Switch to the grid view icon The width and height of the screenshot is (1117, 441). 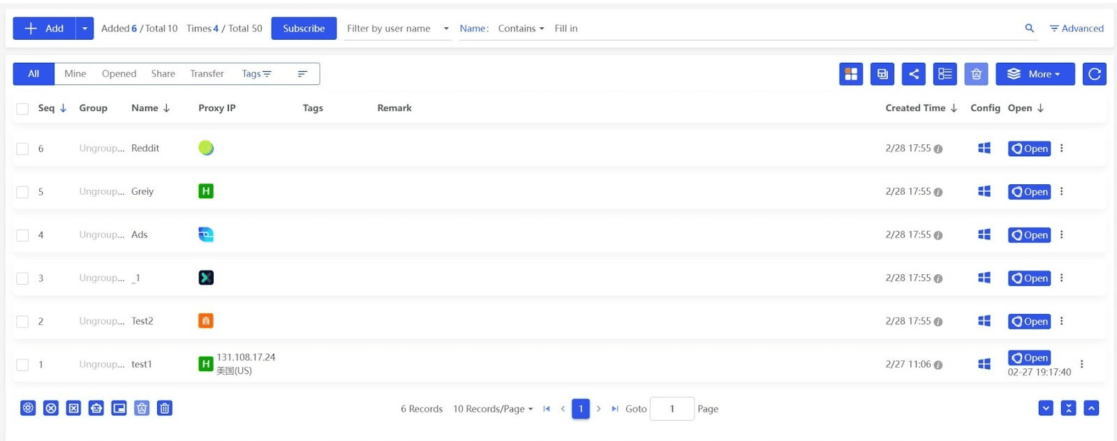[850, 74]
